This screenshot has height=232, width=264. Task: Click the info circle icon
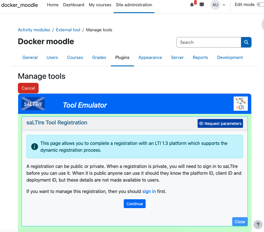pyautogui.click(x=35, y=147)
